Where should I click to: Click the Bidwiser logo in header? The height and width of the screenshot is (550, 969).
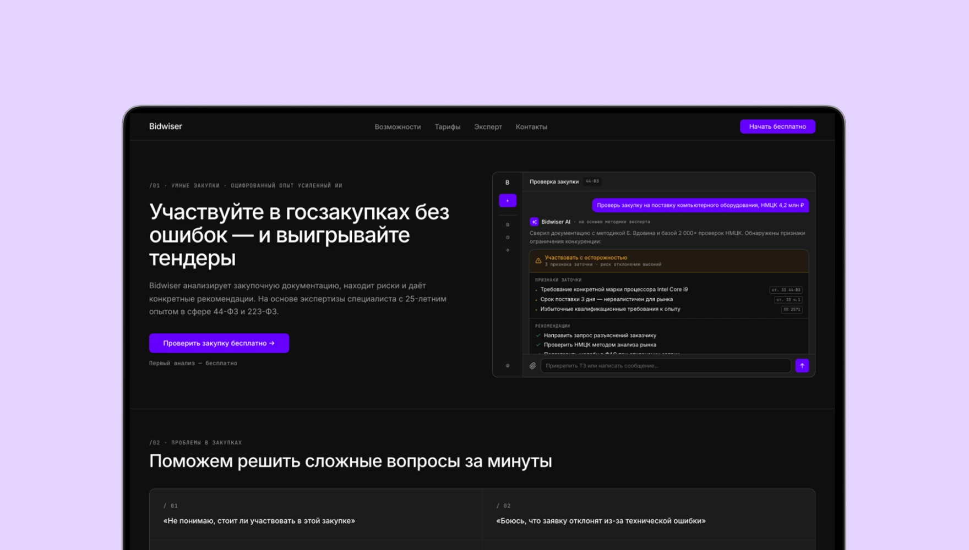click(x=165, y=127)
